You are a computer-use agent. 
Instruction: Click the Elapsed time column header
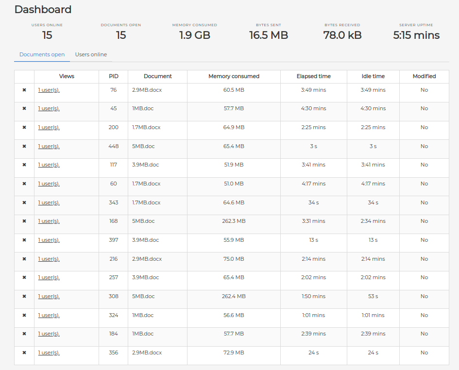pos(313,76)
